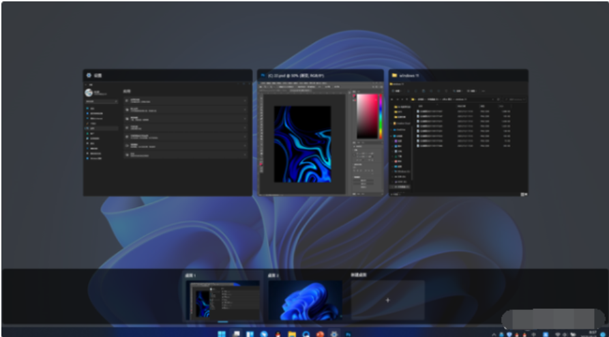Click the red color picker field in Photoshop
The height and width of the screenshot is (337, 609).
pos(366,113)
